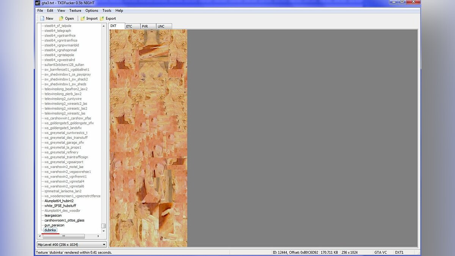Click the Import texture toolbar icon
The image size is (455, 256).
(x=83, y=18)
